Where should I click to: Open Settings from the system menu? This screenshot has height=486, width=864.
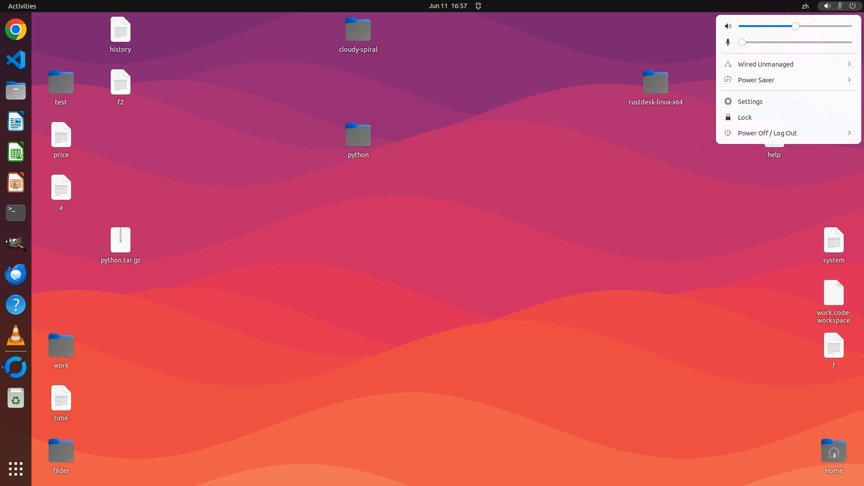point(750,102)
